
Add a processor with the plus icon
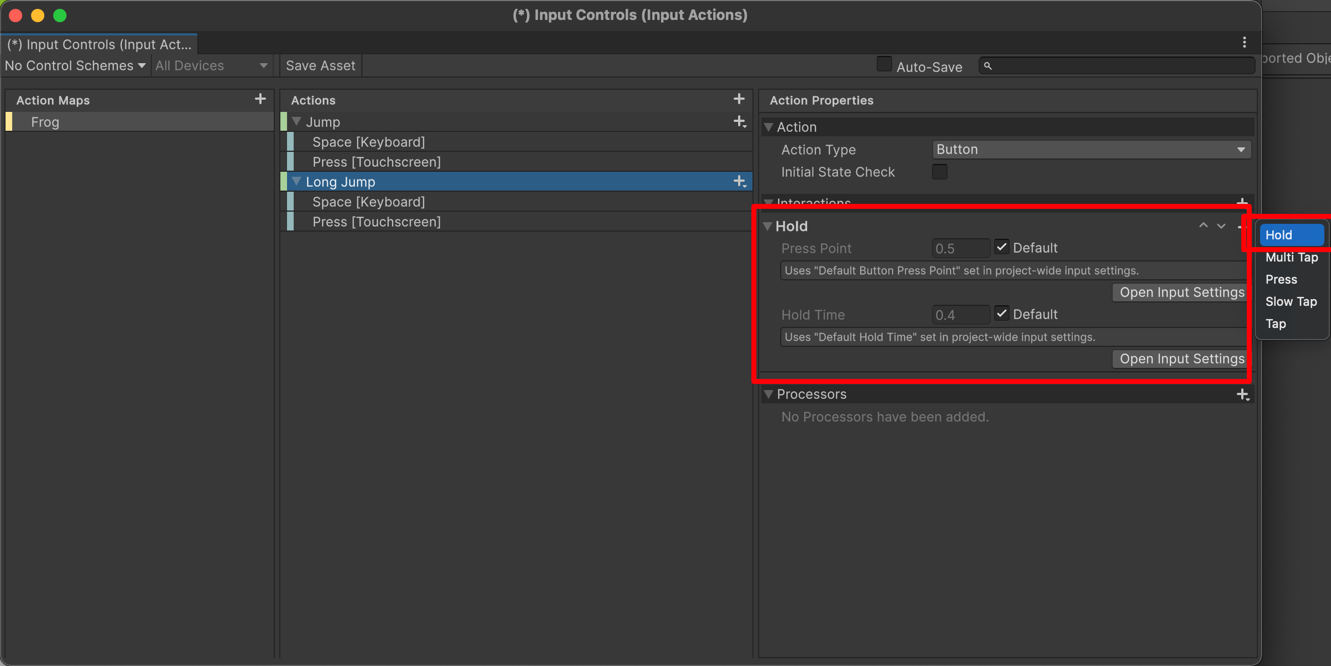click(1243, 395)
